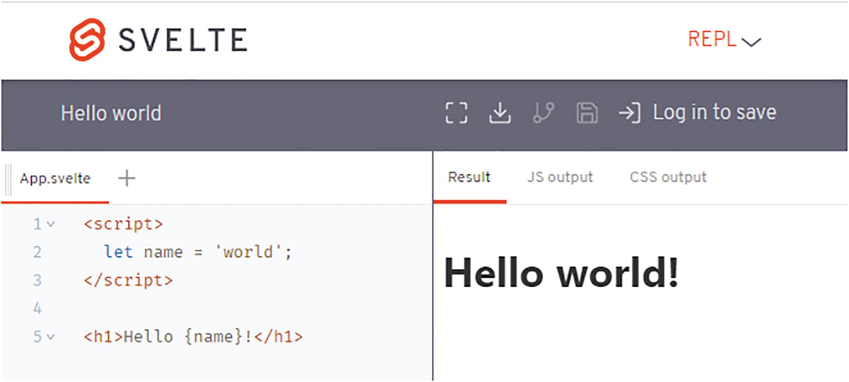849x382 pixels.
Task: Grab the drag handle beside App.svelte
Action: tap(8, 179)
